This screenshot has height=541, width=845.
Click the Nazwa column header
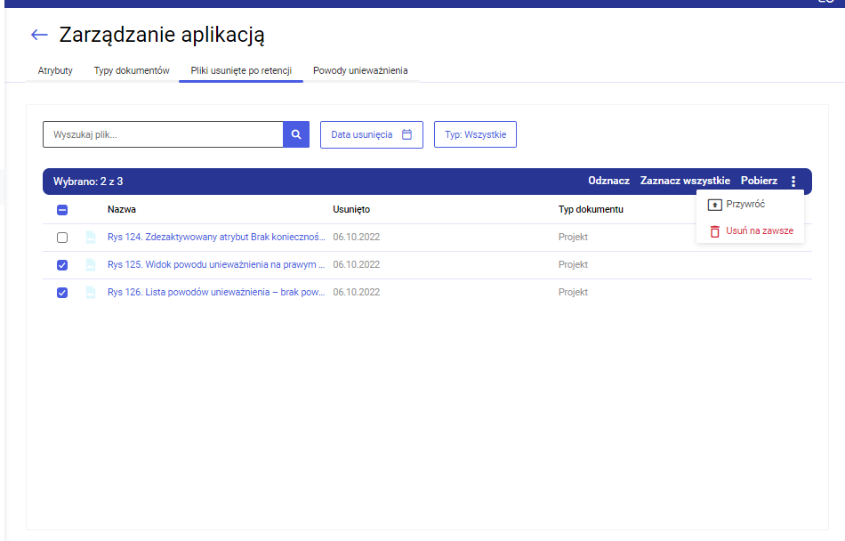click(x=121, y=209)
